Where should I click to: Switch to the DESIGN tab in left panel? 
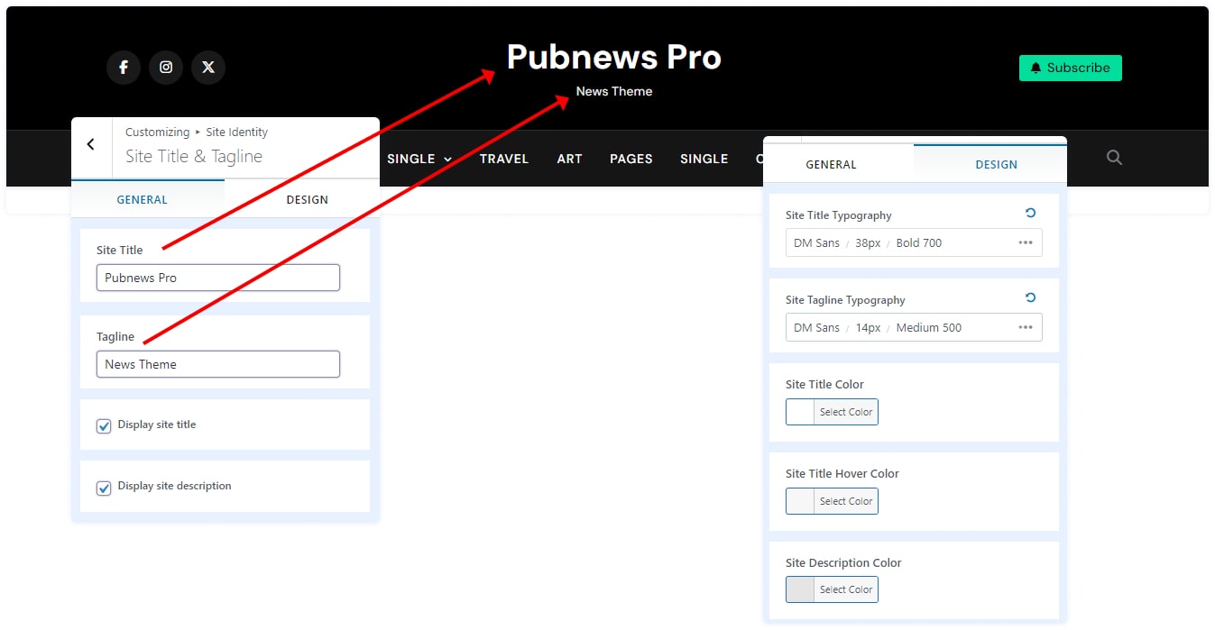point(307,199)
